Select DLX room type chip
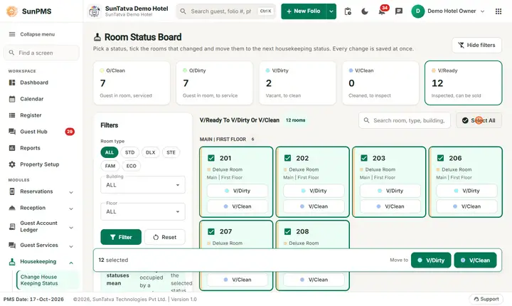 pyautogui.click(x=151, y=152)
